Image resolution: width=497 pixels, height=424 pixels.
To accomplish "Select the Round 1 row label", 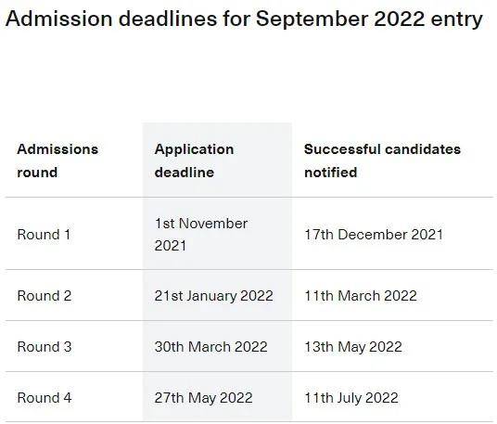I will [44, 235].
